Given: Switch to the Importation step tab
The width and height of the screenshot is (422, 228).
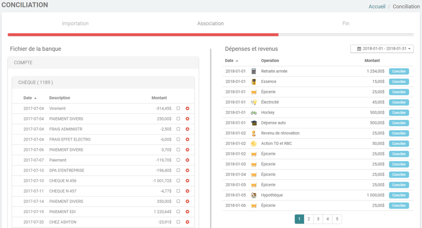Looking at the screenshot, I should tap(75, 23).
